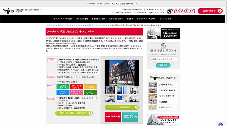Image resolution: width=227 pixels, height=126 pixels.
Task: Select the bottom-left meeting room thumbnail
Action: [110, 99]
